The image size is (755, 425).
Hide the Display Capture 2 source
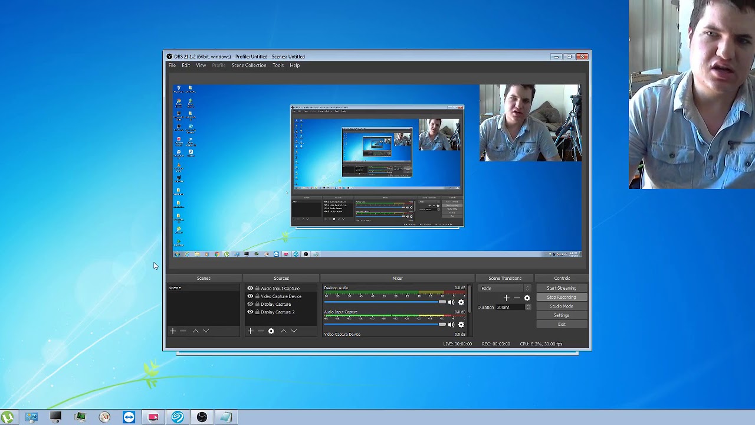pos(250,312)
